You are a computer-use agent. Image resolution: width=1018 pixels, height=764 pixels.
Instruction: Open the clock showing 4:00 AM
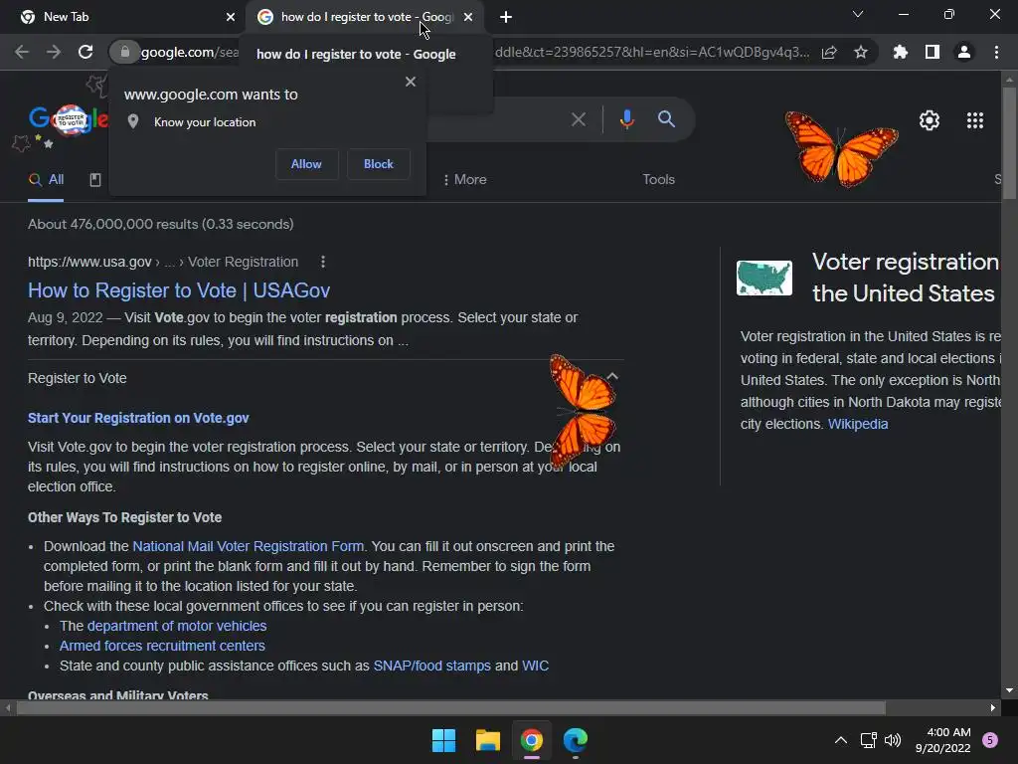pos(942,740)
